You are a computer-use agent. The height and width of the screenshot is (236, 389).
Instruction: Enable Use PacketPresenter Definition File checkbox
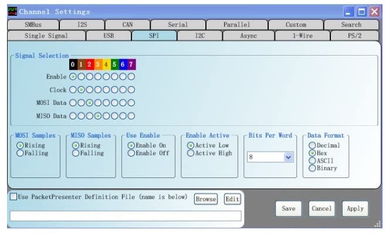(x=13, y=197)
